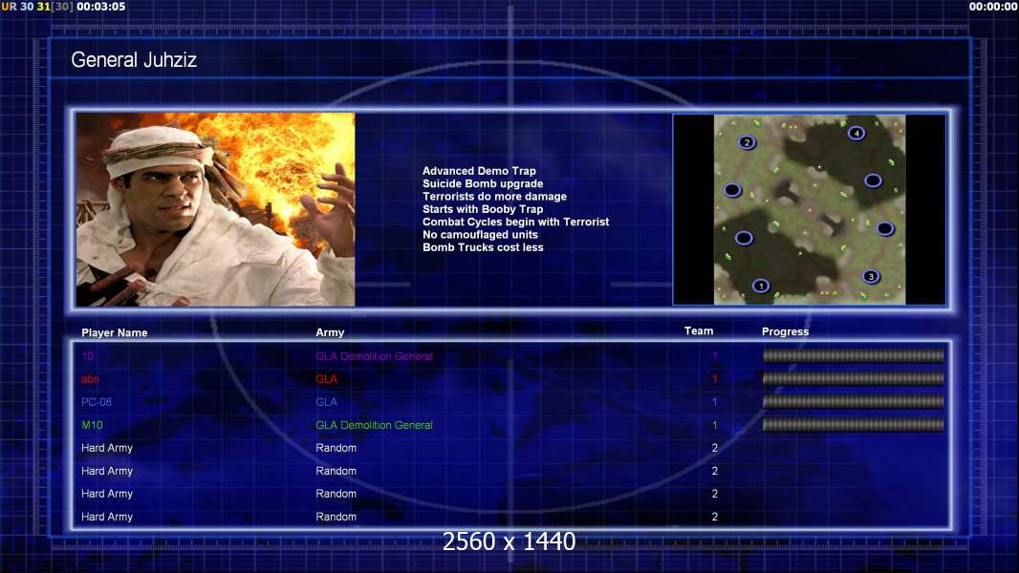
Task: Click GLA army entry in PC-08 row
Action: (x=326, y=402)
